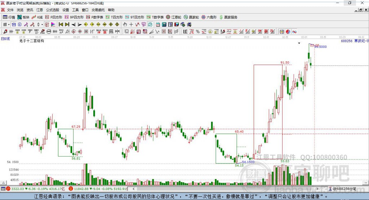Image resolution: width=369 pixels, height=200 pixels.
Task: Open the 设置 menu
Action: 66,10
